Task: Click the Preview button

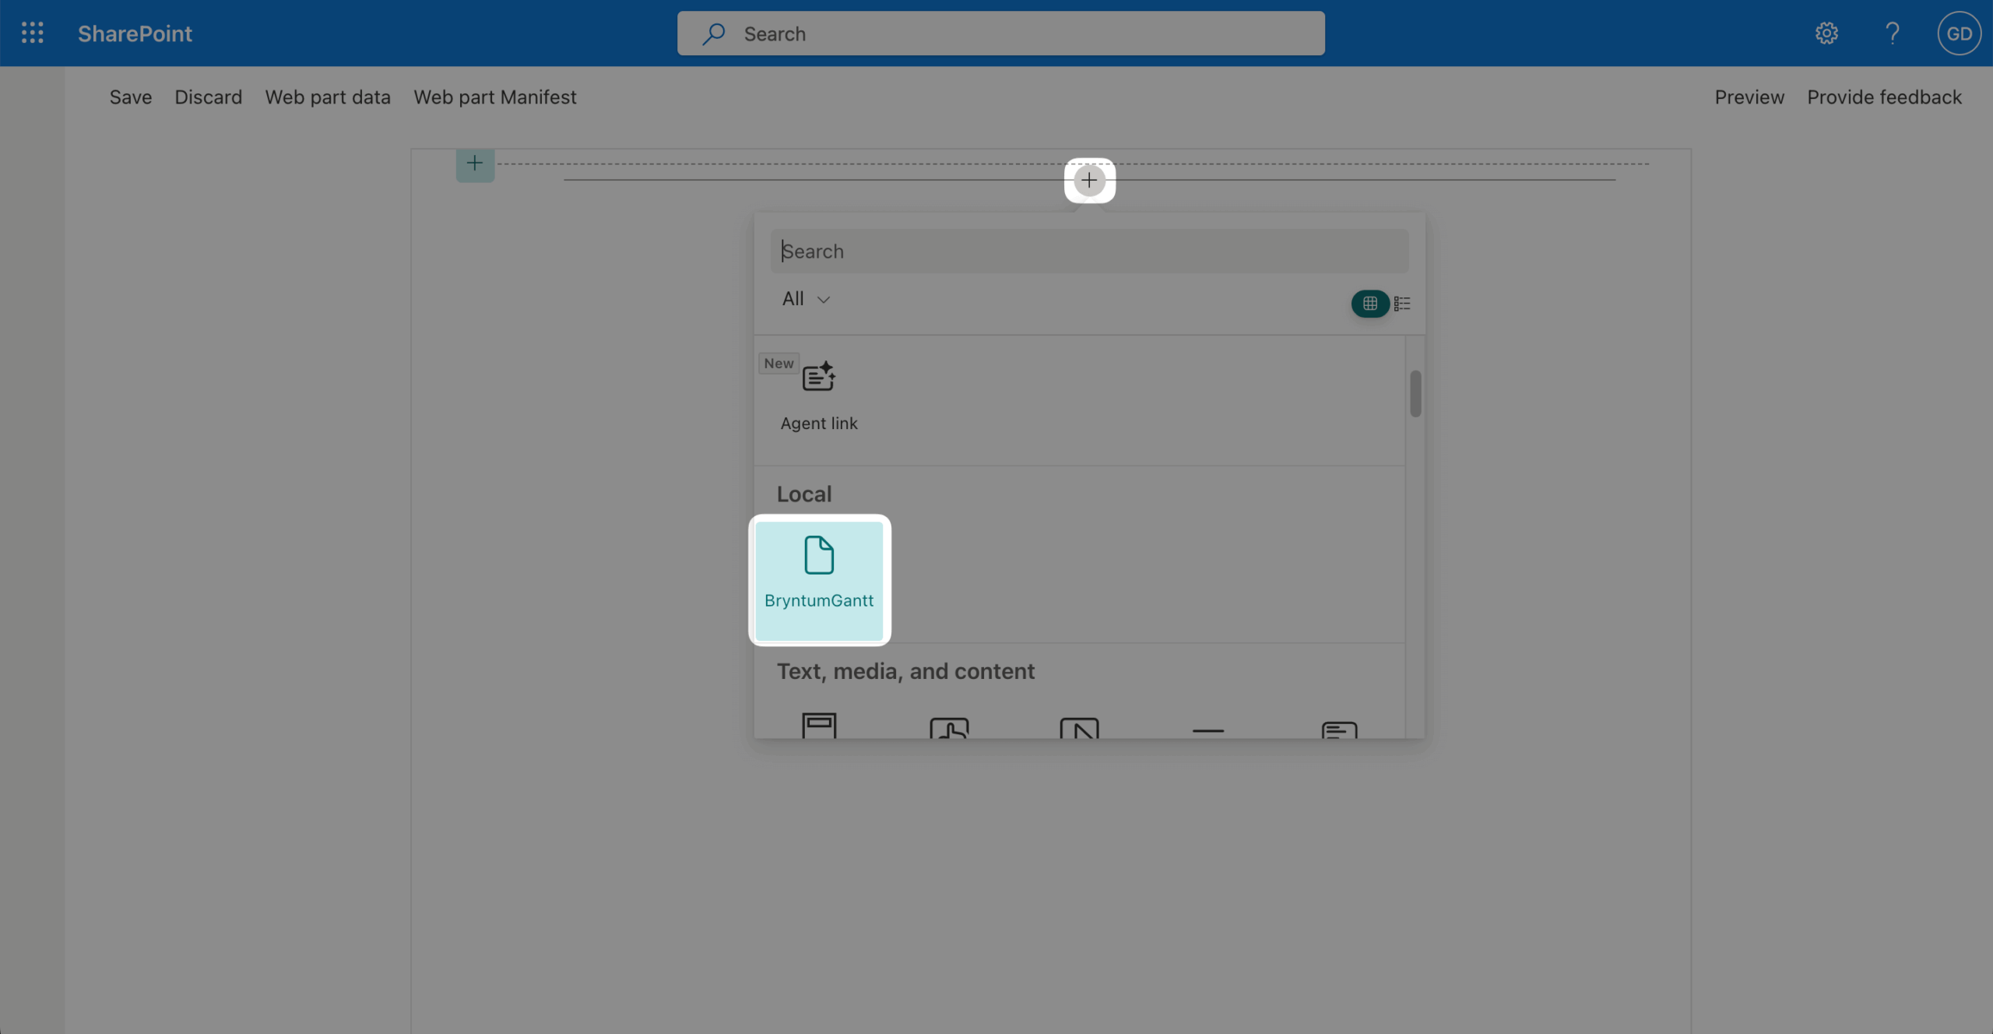Action: pyautogui.click(x=1749, y=97)
